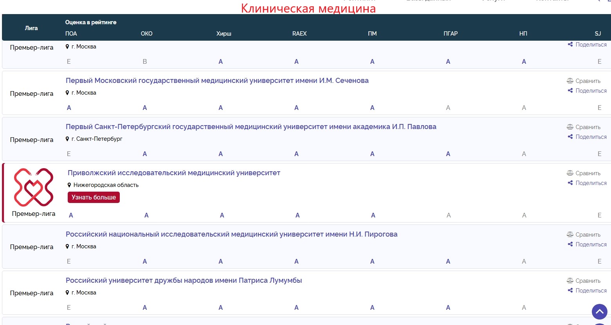Select the RAEX column header
Screen dimensions: 611x325
point(299,34)
